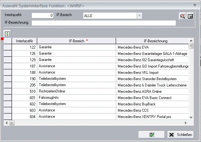This screenshot has height=142, width=201.
Task: Select row header of InterfaceNr 190
Action: pyautogui.click(x=8, y=79)
